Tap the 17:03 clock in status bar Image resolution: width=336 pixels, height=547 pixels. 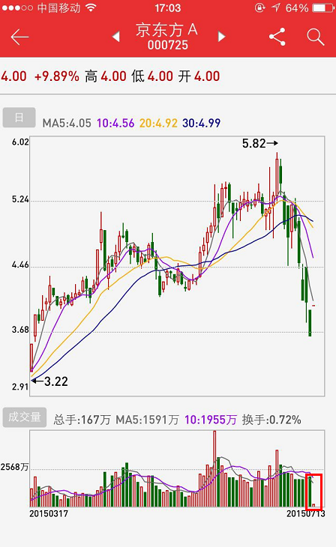(x=168, y=7)
